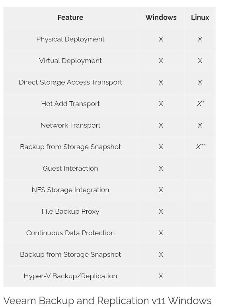Select the Virtual Deployment row label
The height and width of the screenshot is (307, 228).
70,61
